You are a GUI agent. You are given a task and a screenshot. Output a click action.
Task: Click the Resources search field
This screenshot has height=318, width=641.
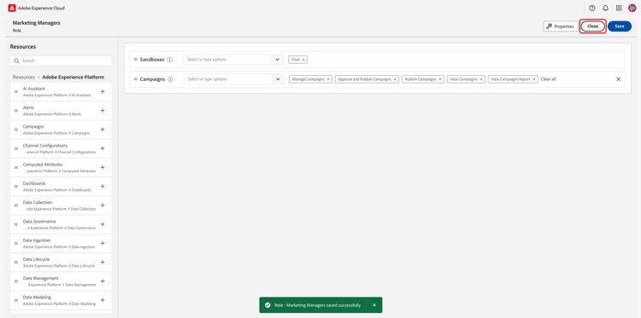click(x=61, y=61)
